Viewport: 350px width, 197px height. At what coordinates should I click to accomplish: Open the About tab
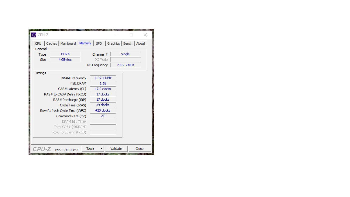pyautogui.click(x=141, y=43)
